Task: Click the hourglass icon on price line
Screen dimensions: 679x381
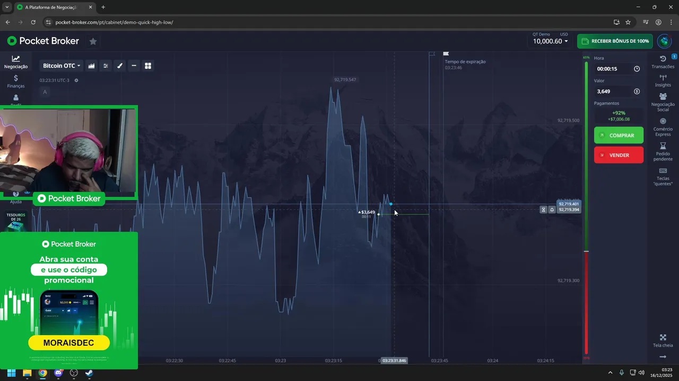Action: pyautogui.click(x=543, y=210)
